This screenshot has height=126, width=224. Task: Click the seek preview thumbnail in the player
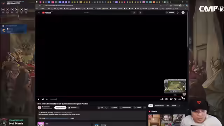coord(175,87)
